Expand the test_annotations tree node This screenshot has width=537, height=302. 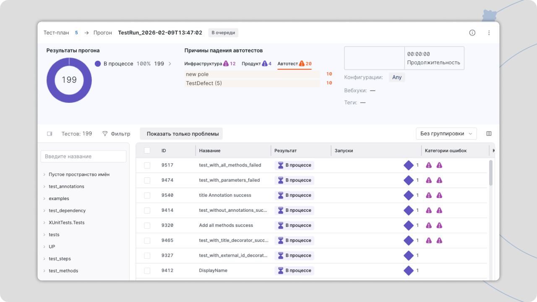(x=44, y=187)
